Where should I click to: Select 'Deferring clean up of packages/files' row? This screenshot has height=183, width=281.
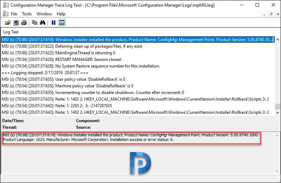coord(138,46)
